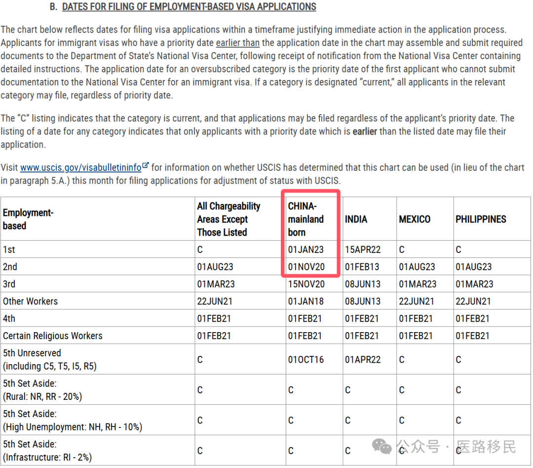Click "01FEB21" for 4th under INDIA
533x468 pixels.
pos(362,319)
